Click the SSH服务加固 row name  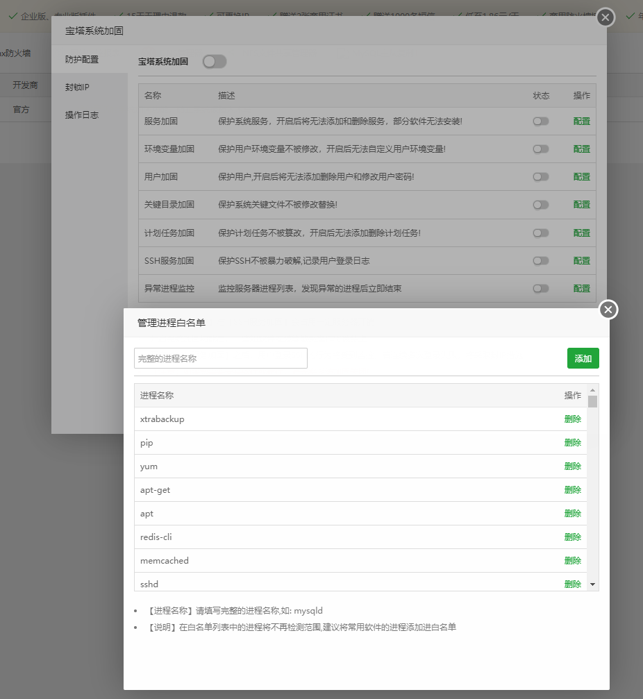point(169,261)
